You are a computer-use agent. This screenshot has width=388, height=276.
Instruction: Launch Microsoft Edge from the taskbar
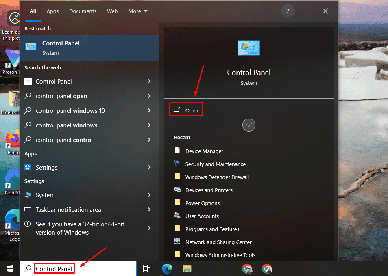(x=167, y=268)
